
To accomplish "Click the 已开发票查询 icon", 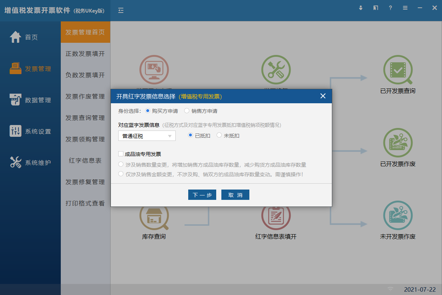I will coord(398,70).
